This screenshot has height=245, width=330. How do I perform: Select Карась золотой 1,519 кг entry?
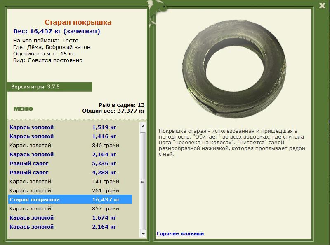[x=70, y=127]
